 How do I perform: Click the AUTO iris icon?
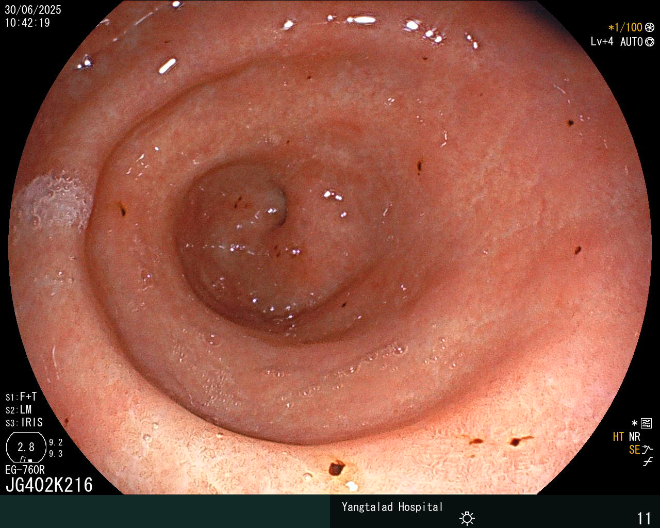pyautogui.click(x=650, y=42)
